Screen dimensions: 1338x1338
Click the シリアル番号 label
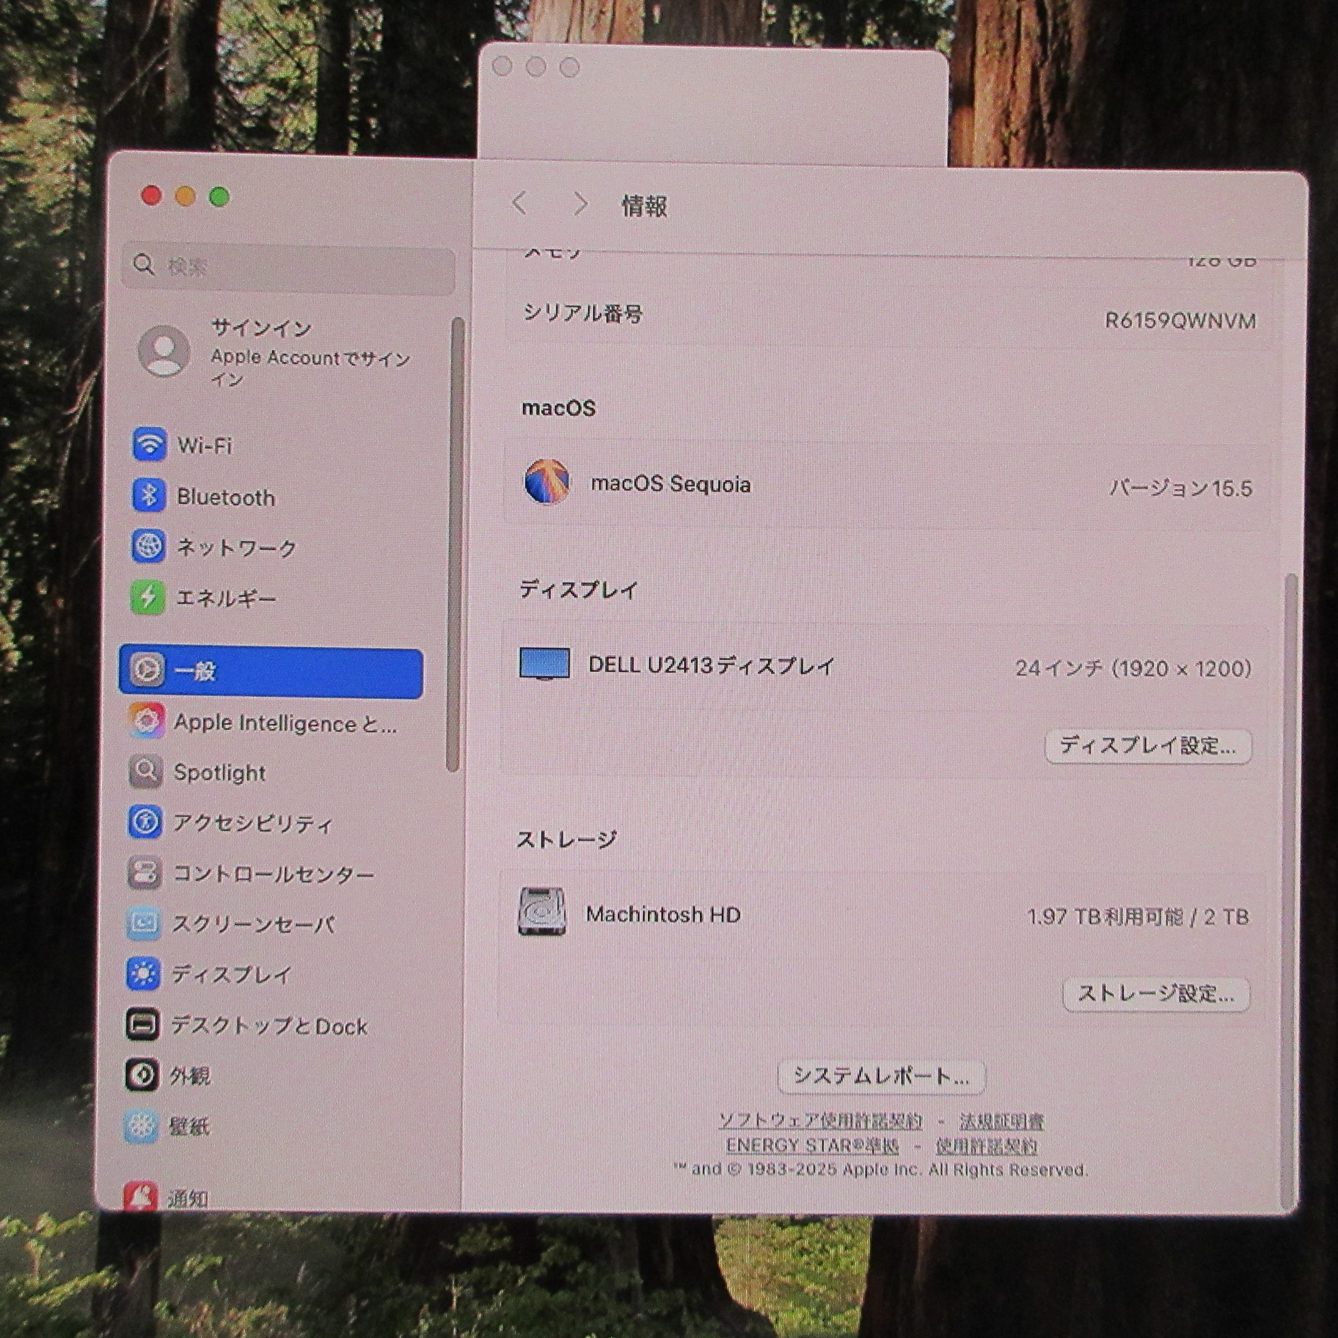click(x=582, y=313)
